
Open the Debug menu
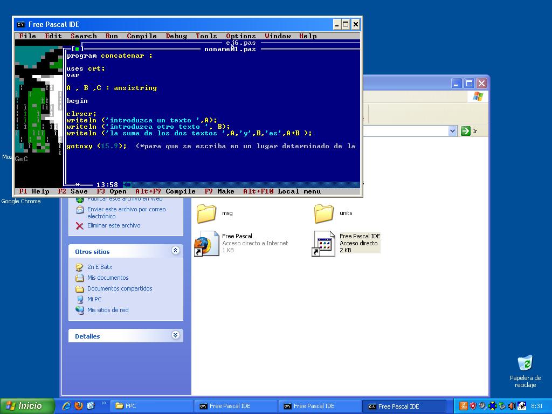pyautogui.click(x=176, y=36)
